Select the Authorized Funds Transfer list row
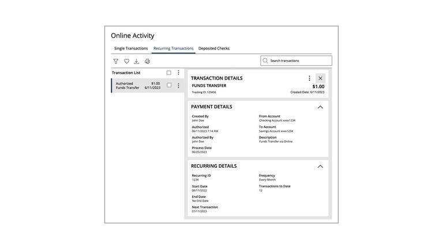Screen dimensions: 443x249 (148, 85)
